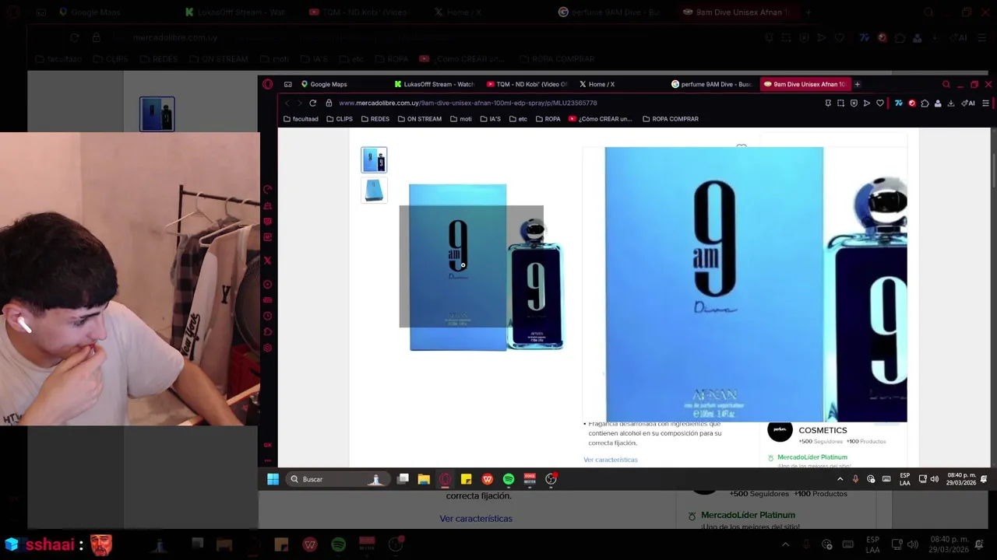Open the GX Corner icon at sidebar bottom
Image resolution: width=997 pixels, height=560 pixels.
267,445
